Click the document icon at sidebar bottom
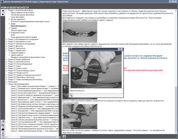This screenshot has height=139, width=178. [3, 136]
